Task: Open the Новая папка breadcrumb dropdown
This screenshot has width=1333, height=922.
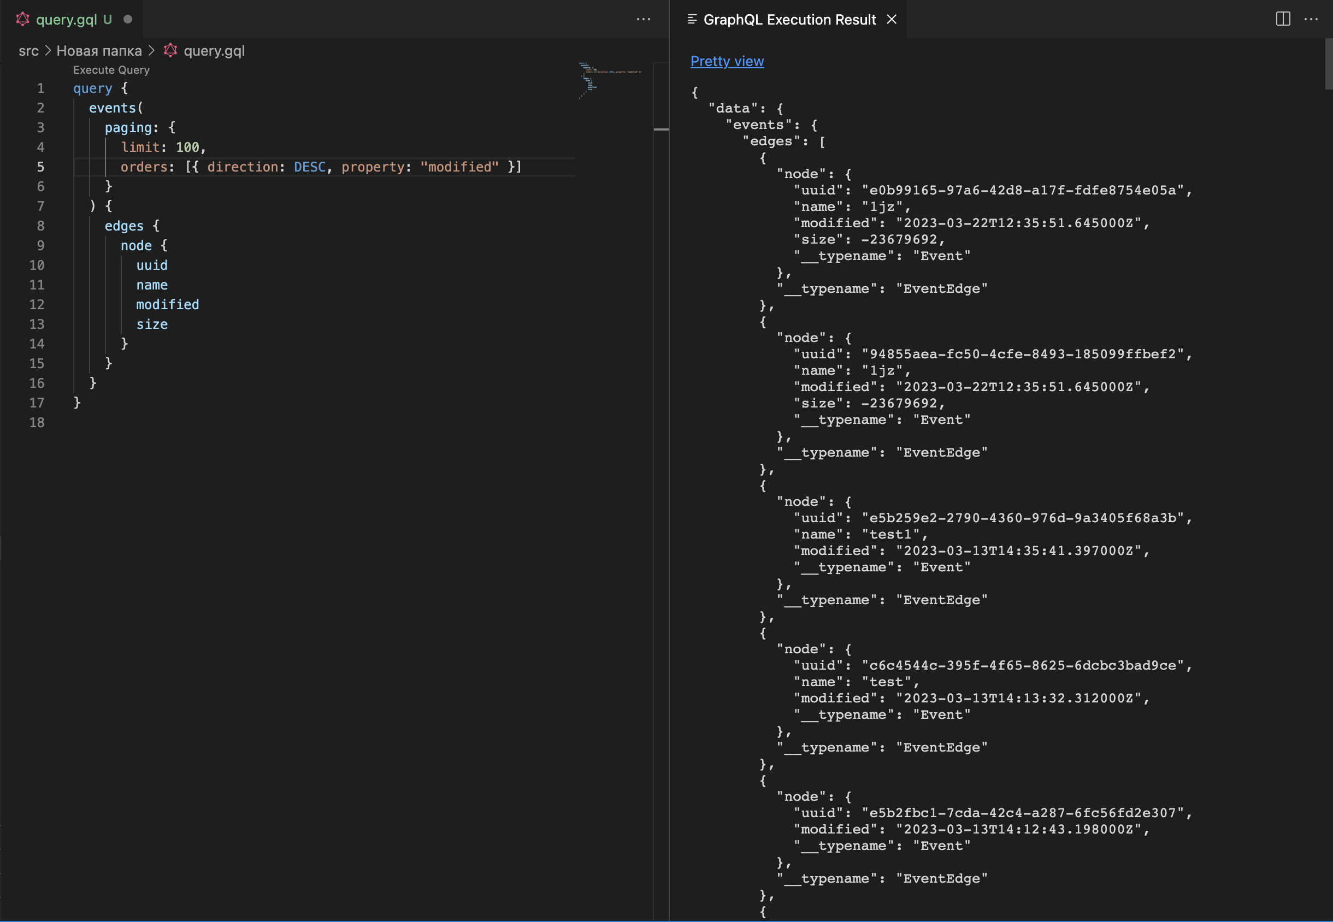Action: click(x=99, y=51)
